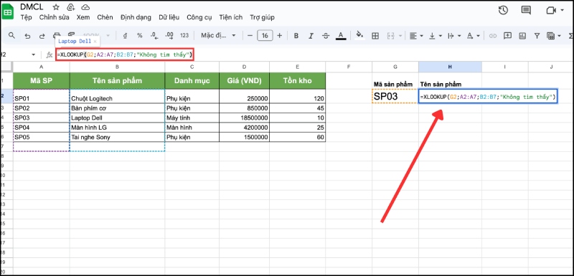Open the fill color bucket
Viewport: 574px width, 276px height.
pyautogui.click(x=360, y=35)
